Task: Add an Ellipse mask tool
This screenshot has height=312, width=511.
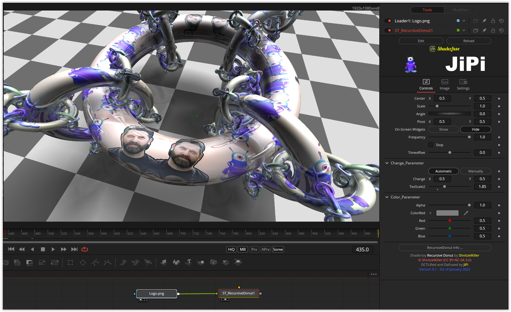Action: [83, 262]
